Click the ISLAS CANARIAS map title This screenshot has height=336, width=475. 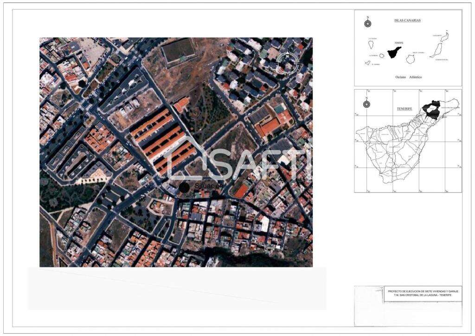407,21
